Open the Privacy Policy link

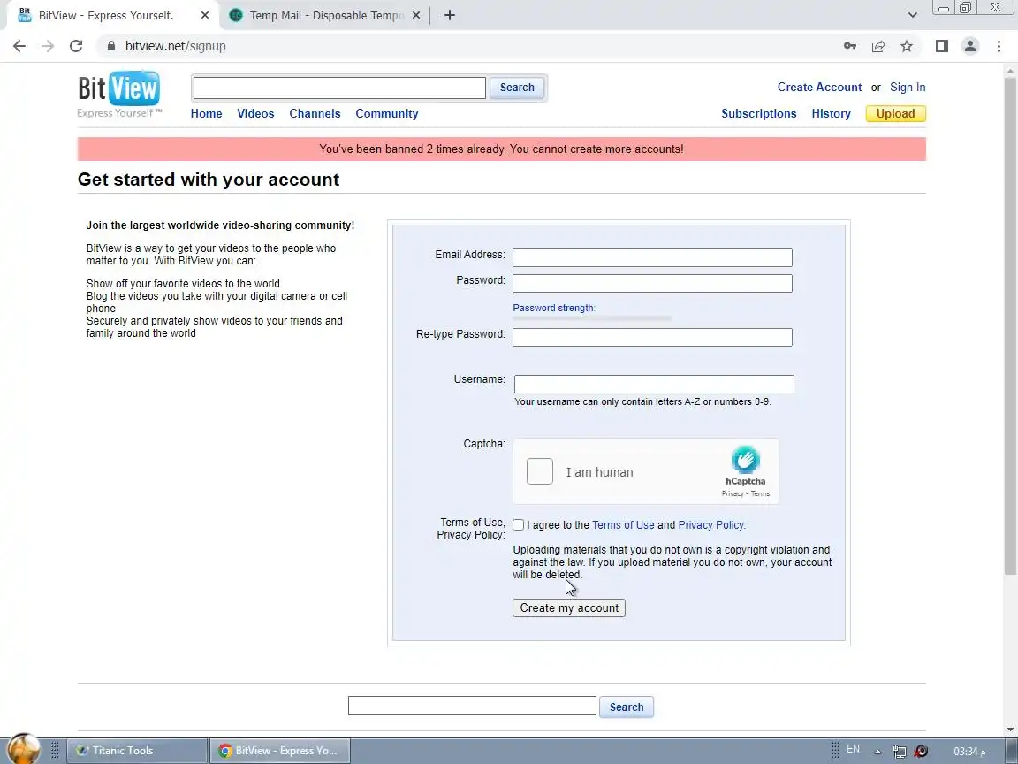(x=710, y=525)
